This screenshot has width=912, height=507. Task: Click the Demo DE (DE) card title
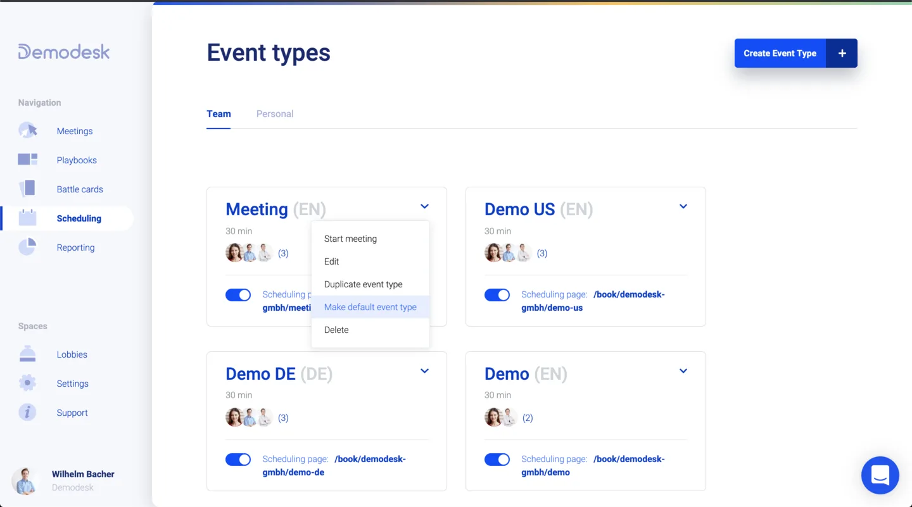pyautogui.click(x=279, y=374)
